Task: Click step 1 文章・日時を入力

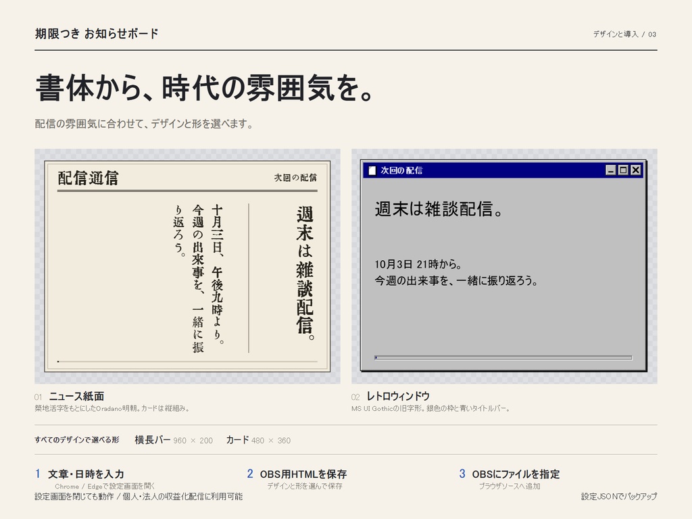Action: point(80,474)
